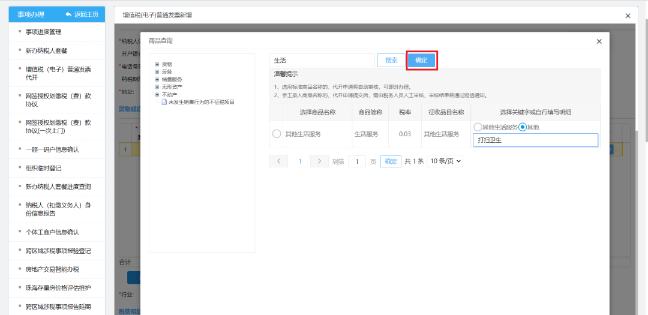Expand the 销售服务 plus icon
The image size is (648, 315).
pos(157,79)
